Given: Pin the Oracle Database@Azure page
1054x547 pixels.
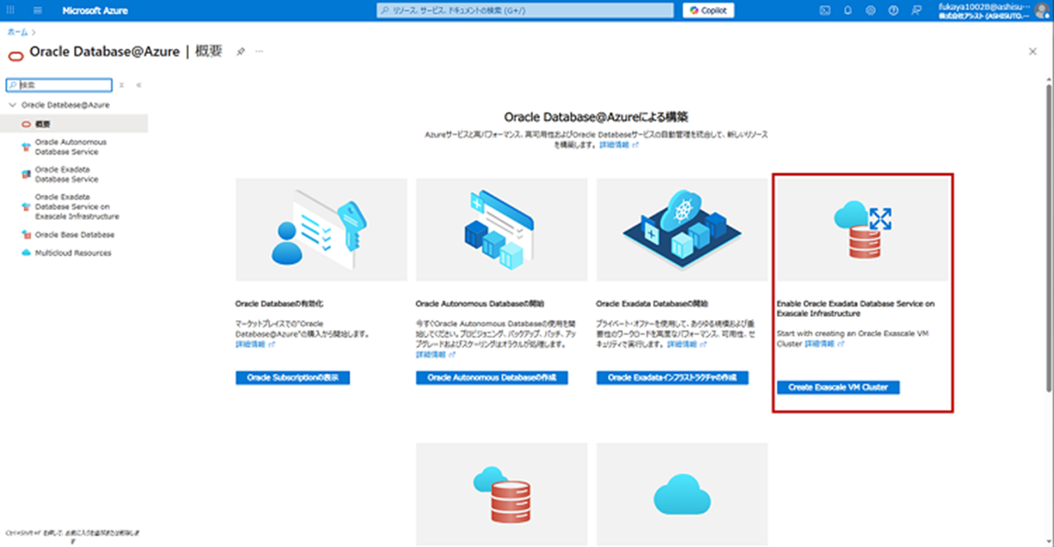Looking at the screenshot, I should (x=240, y=52).
